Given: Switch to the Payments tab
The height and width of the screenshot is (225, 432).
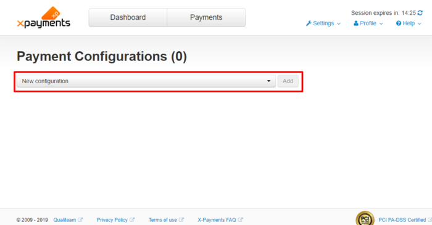Looking at the screenshot, I should tap(206, 17).
